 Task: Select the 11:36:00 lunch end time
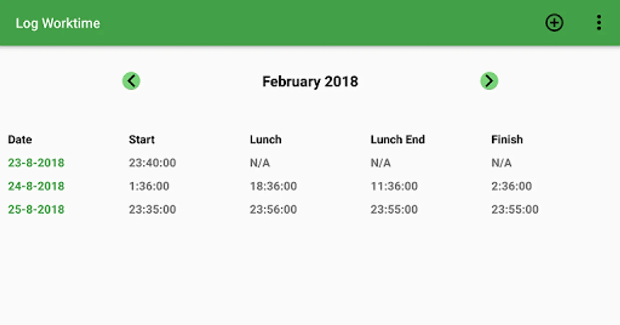click(394, 186)
